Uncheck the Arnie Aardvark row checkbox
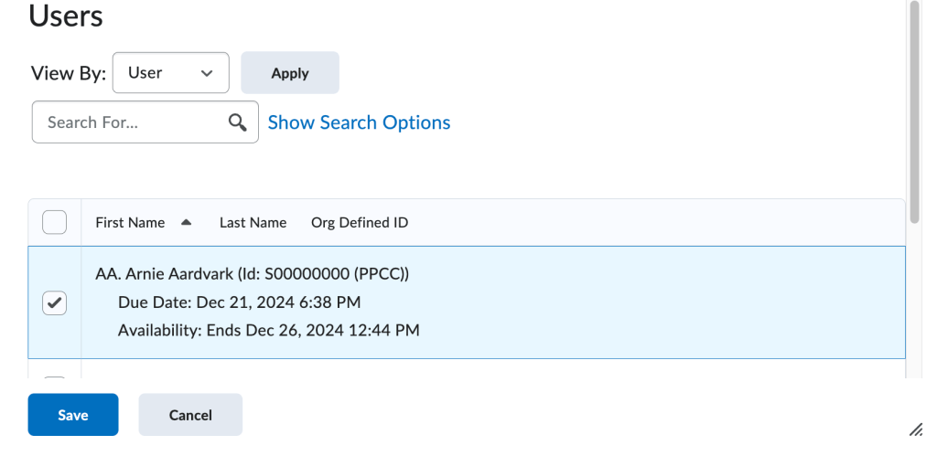 54,302
